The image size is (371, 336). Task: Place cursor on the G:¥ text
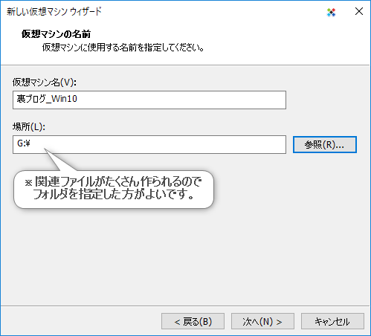click(24, 143)
